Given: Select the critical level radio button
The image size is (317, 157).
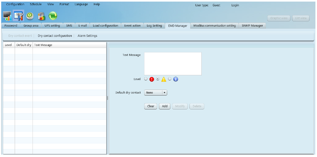Looking at the screenshot, I should [146, 79].
